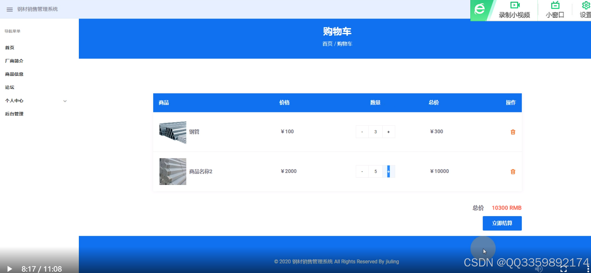This screenshot has width=591, height=273.
Task: Decrease quantity of 钢管
Action: coord(362,132)
